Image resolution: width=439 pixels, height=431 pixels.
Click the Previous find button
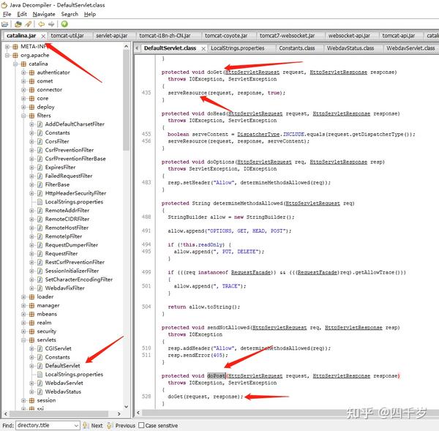tap(121, 425)
